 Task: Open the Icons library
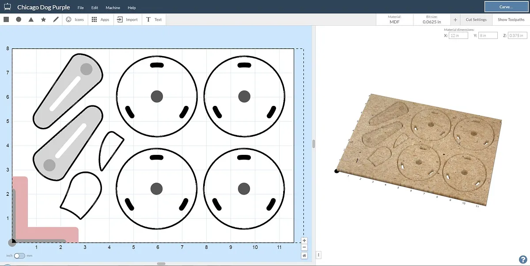[75, 19]
